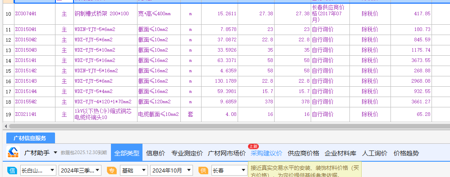Click total cell 2968.08
Viewport: 450px width, 177px height.
click(411, 81)
